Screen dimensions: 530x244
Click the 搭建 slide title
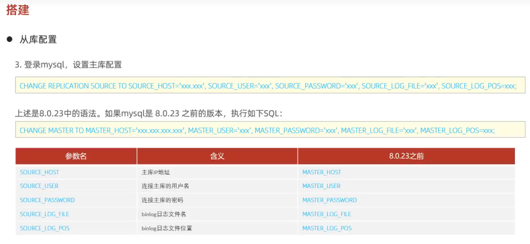18,9
